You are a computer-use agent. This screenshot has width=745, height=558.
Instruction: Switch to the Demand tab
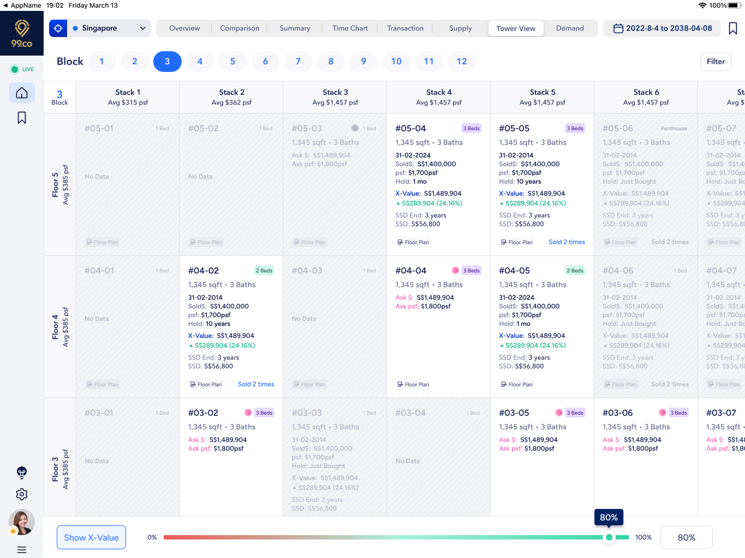click(x=570, y=28)
